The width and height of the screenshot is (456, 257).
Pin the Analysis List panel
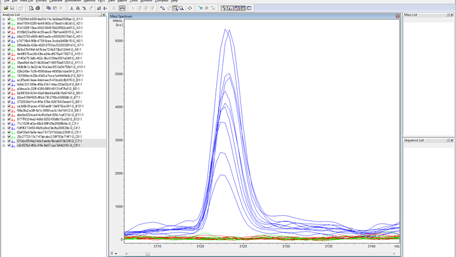100,15
